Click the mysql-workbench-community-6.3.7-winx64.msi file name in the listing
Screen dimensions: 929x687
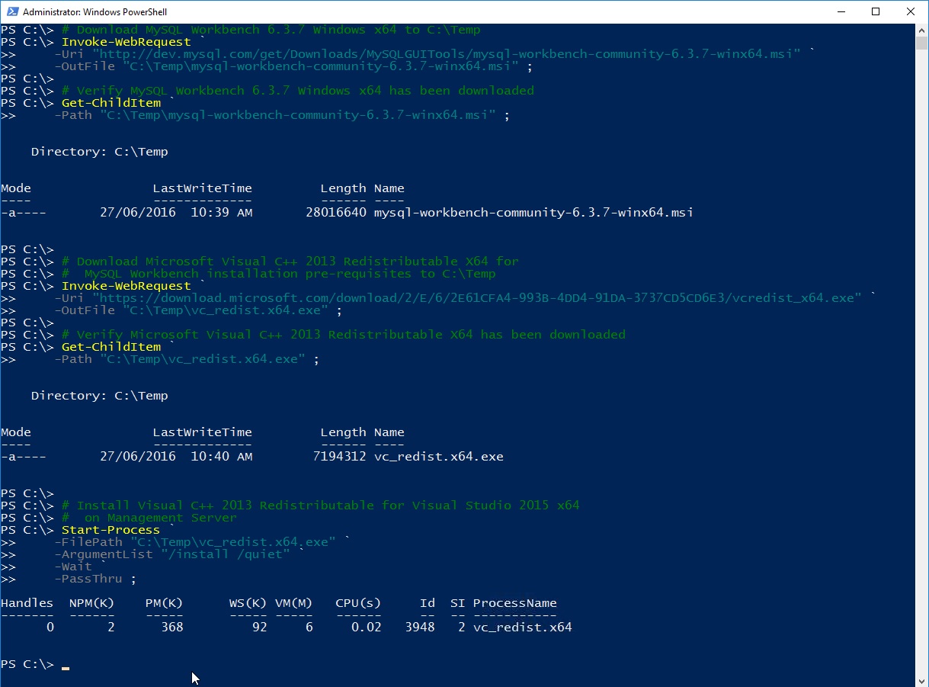[x=533, y=213]
